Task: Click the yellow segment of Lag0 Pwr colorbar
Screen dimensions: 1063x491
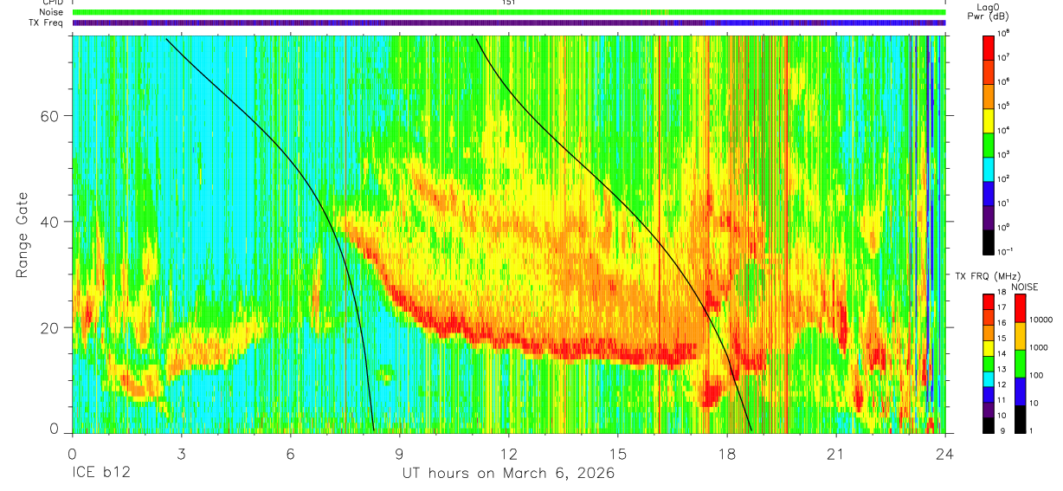Action: (989, 120)
